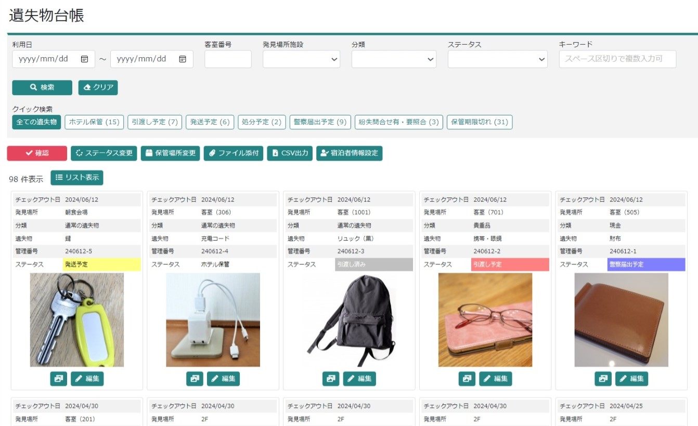Screen dimensions: 698x426
Task: Expand the ステータス status dropdown
Action: (497, 59)
